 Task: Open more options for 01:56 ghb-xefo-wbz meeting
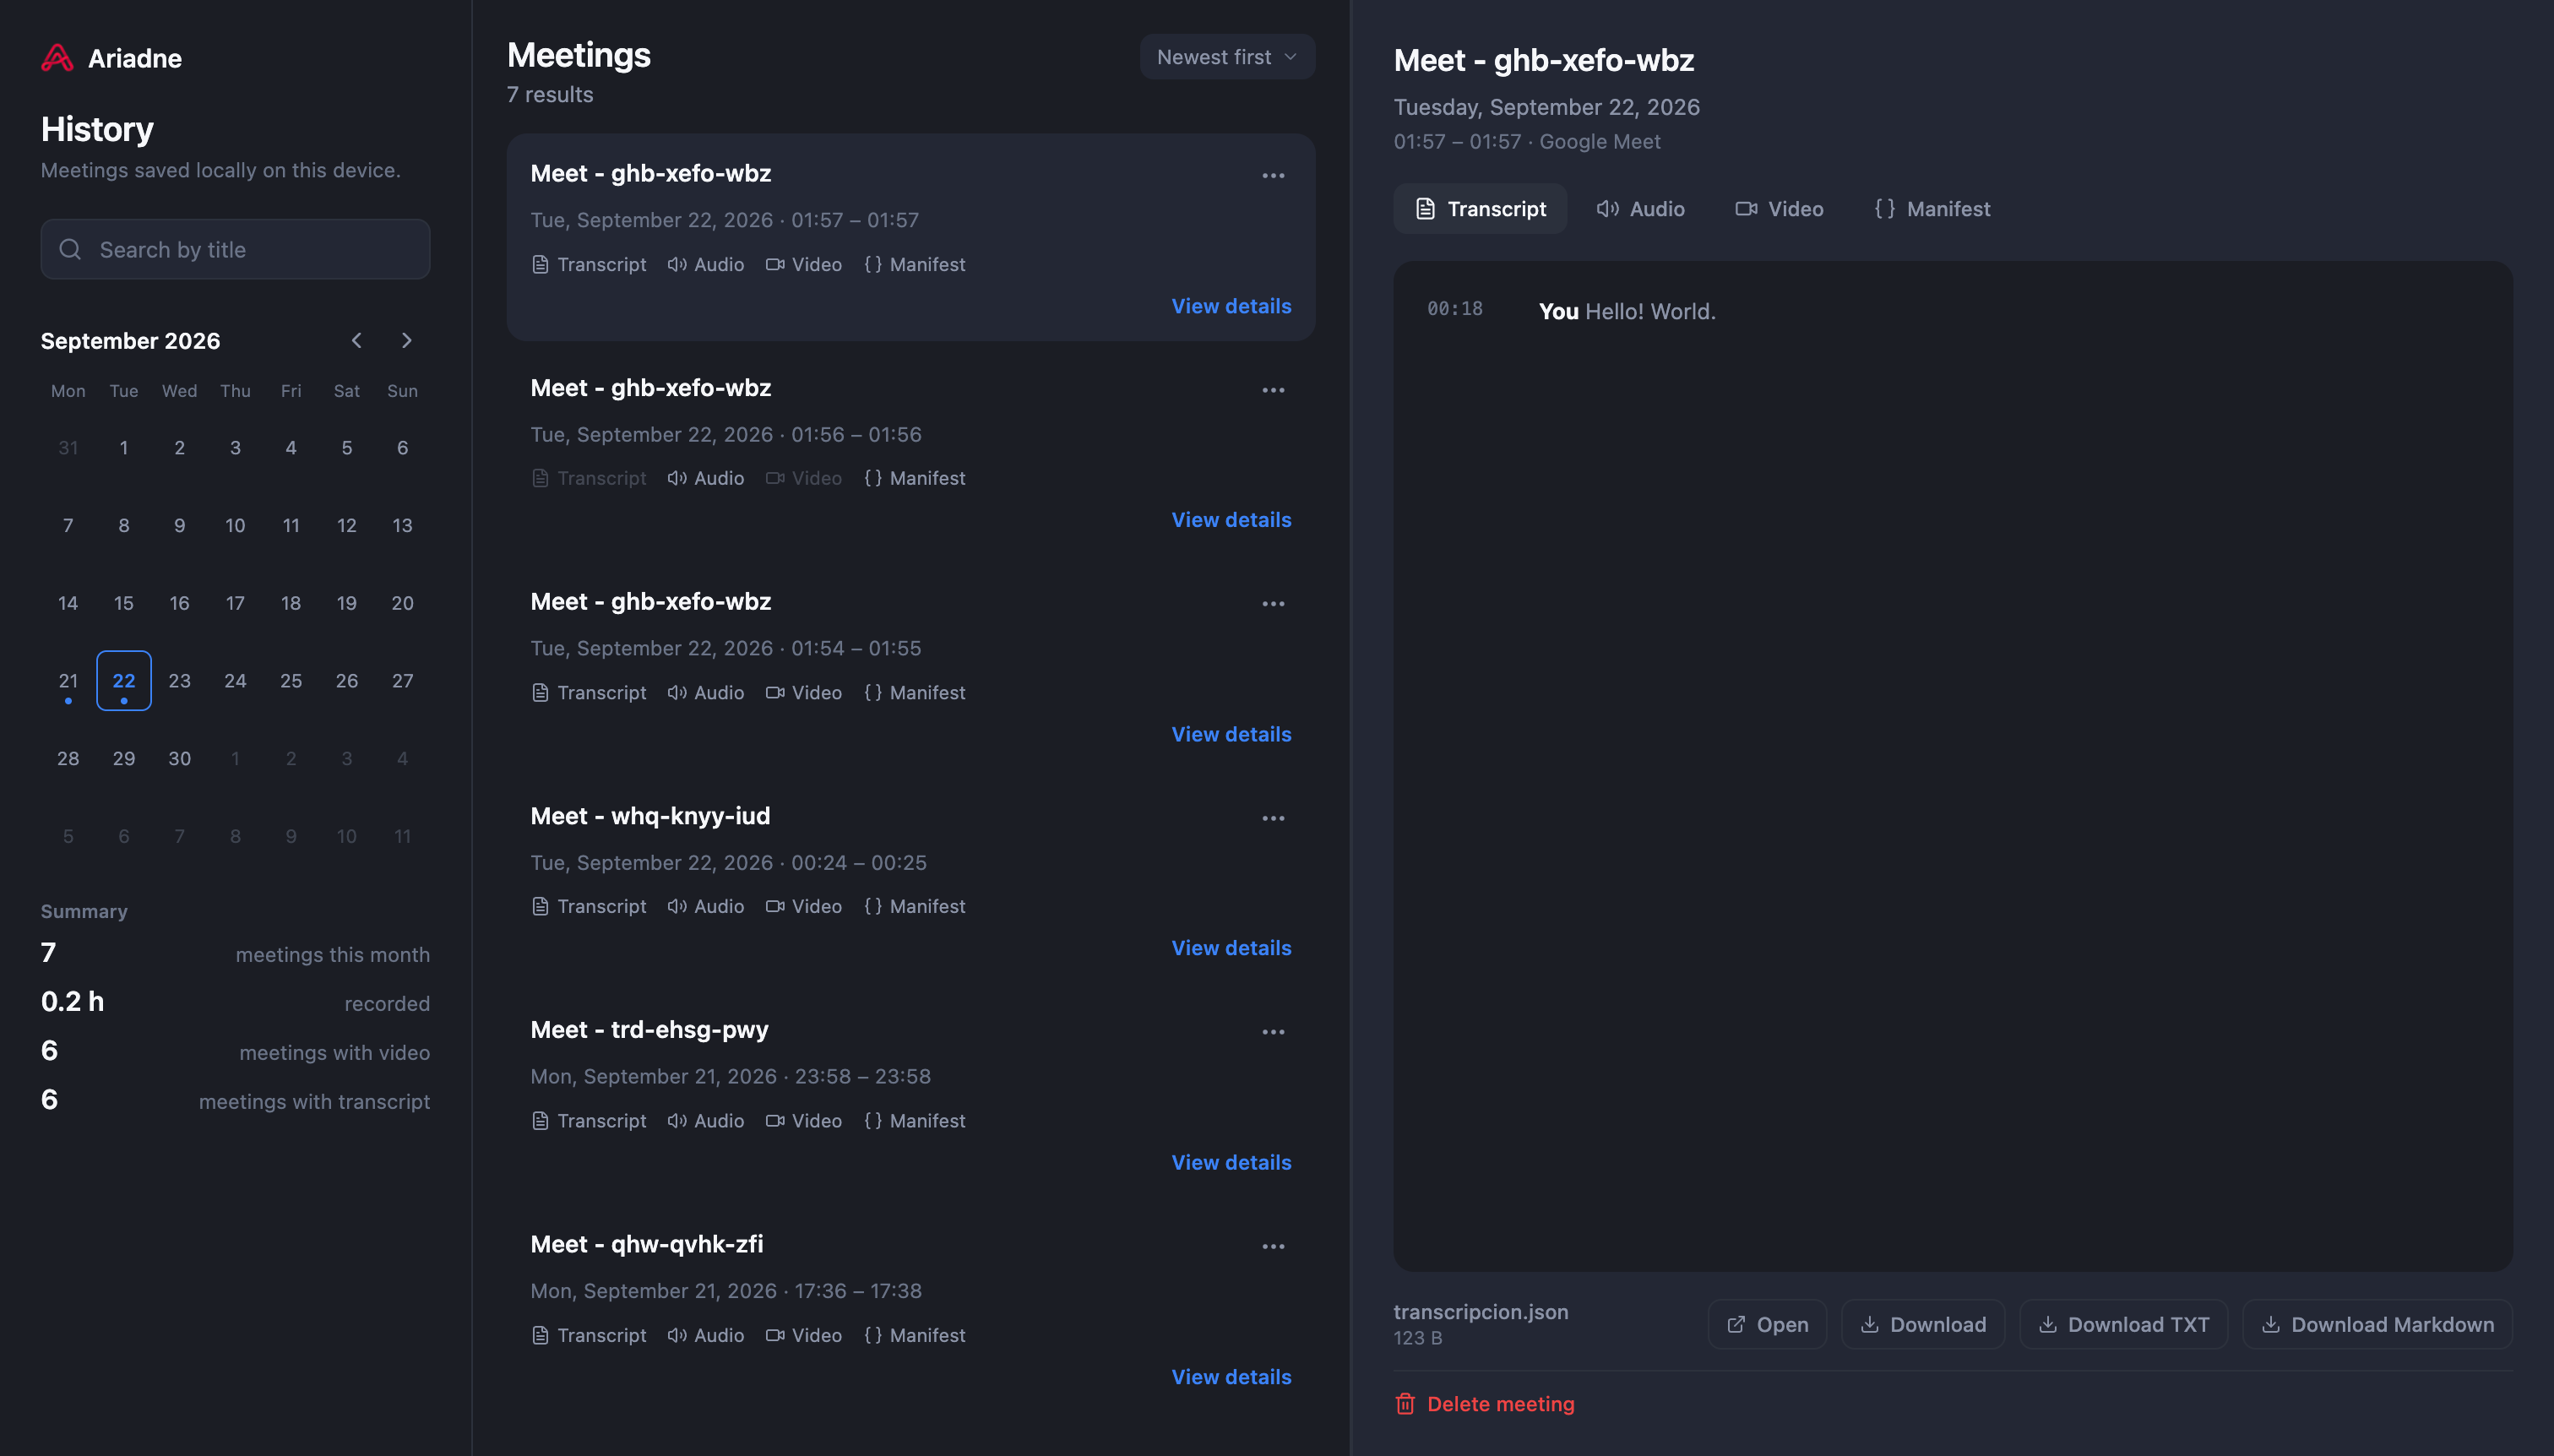1273,390
